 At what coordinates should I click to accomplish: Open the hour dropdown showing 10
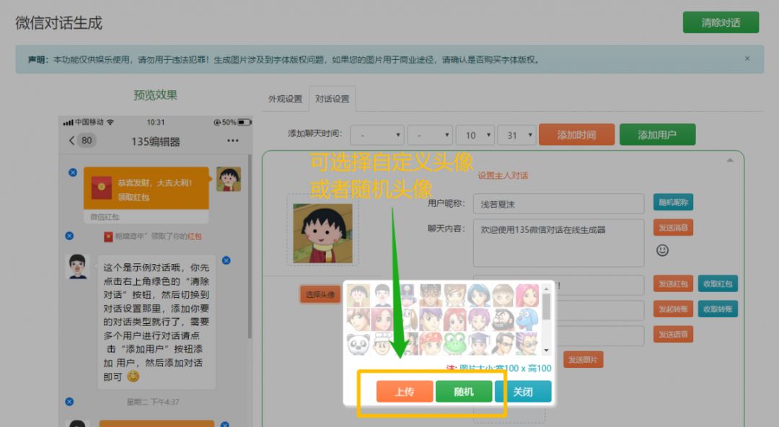coord(475,135)
